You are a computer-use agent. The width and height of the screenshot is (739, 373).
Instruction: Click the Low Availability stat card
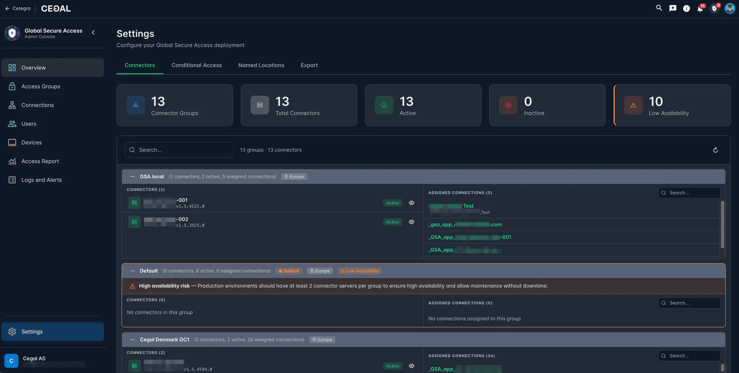pyautogui.click(x=672, y=105)
